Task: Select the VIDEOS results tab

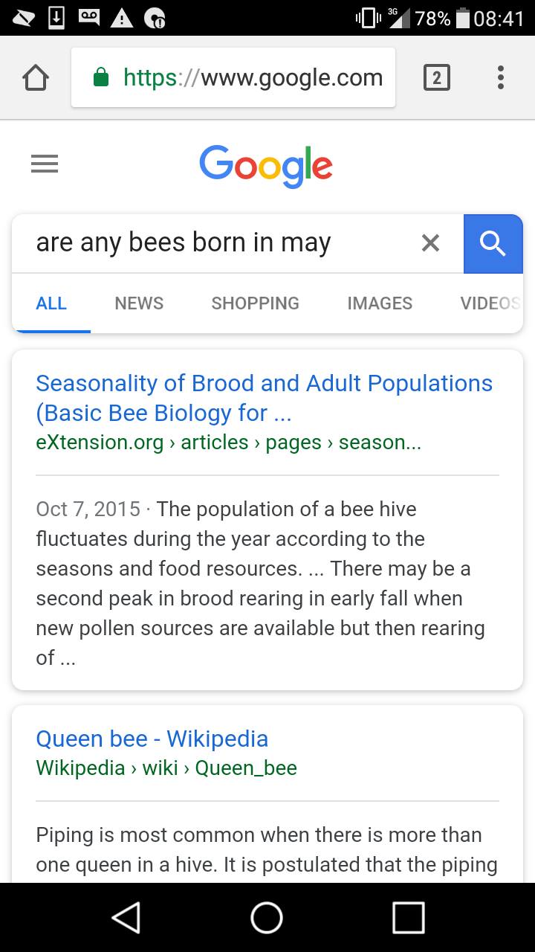Action: 490,303
